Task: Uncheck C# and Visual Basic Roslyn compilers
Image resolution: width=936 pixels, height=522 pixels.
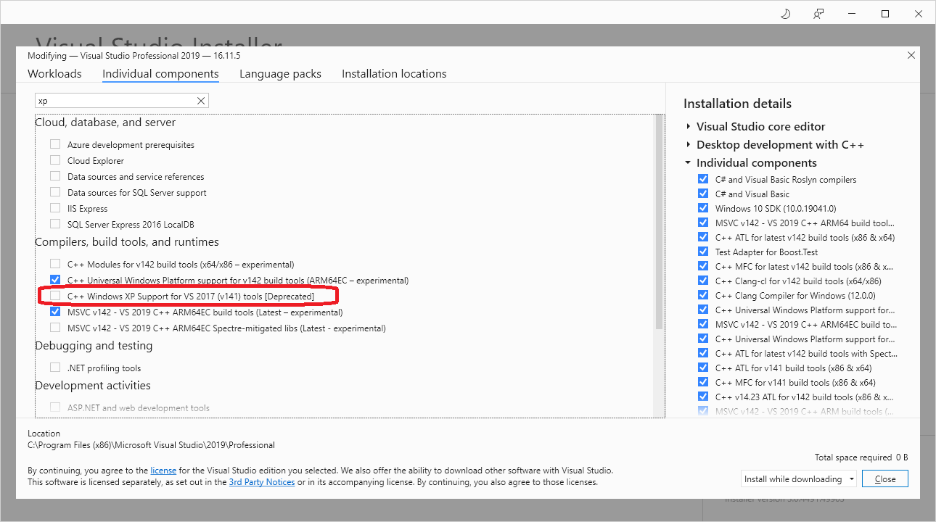Action: [x=702, y=179]
